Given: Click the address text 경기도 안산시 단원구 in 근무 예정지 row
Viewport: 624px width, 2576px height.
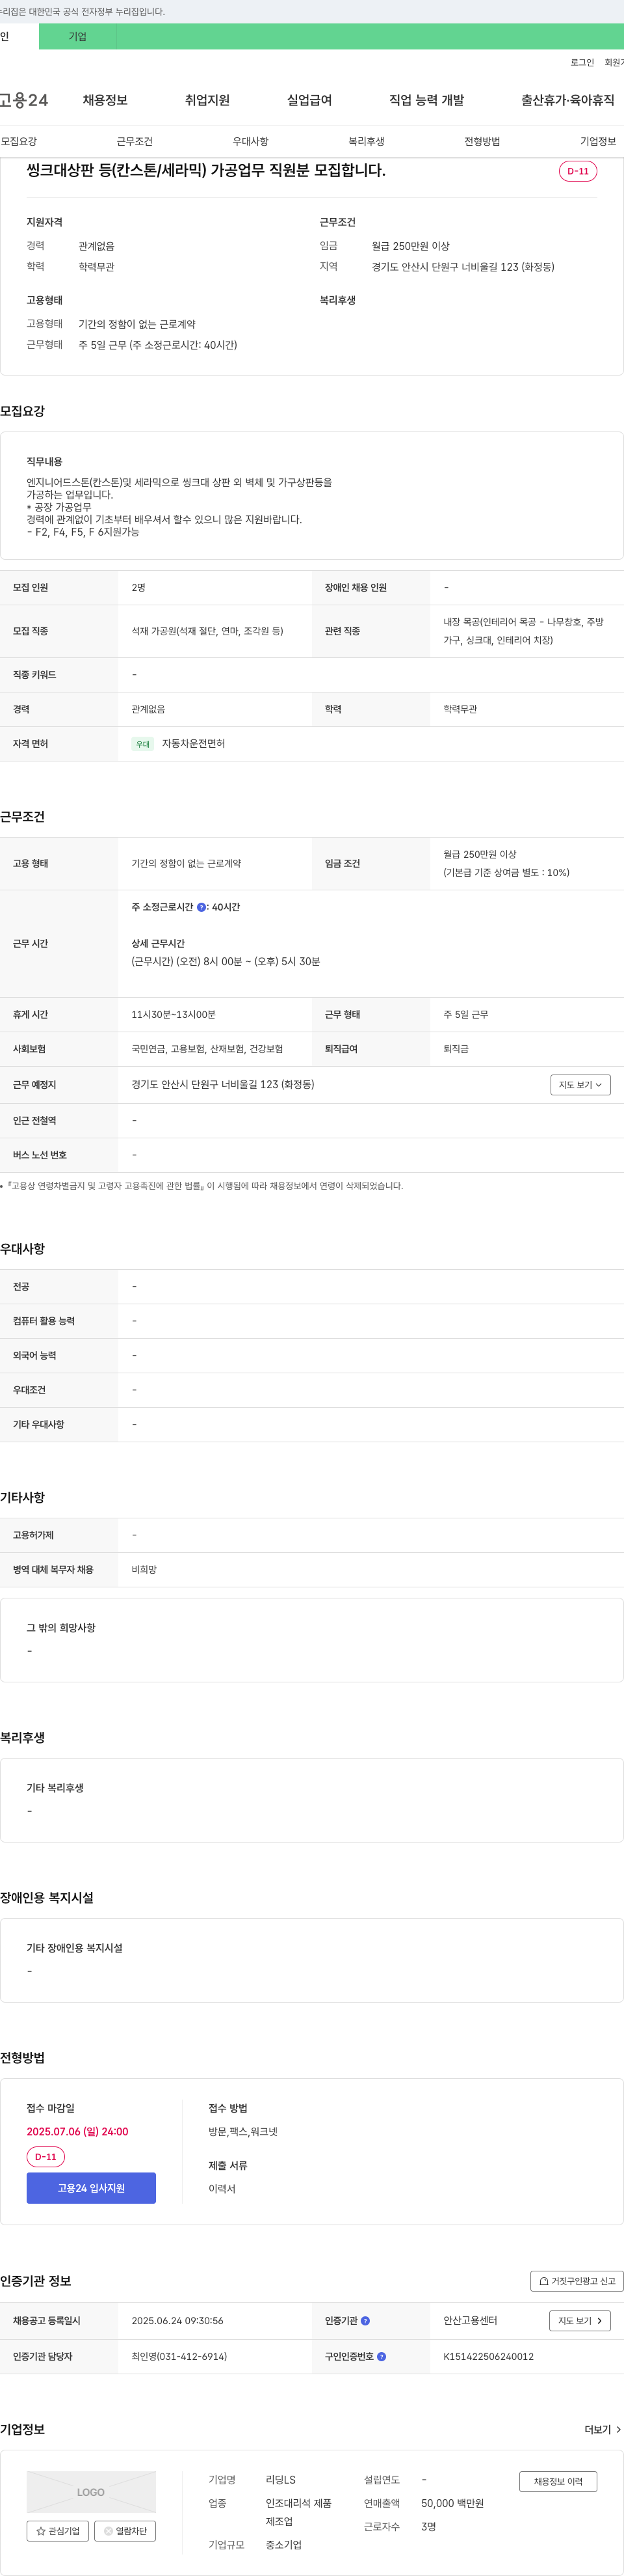Looking at the screenshot, I should pyautogui.click(x=223, y=1084).
